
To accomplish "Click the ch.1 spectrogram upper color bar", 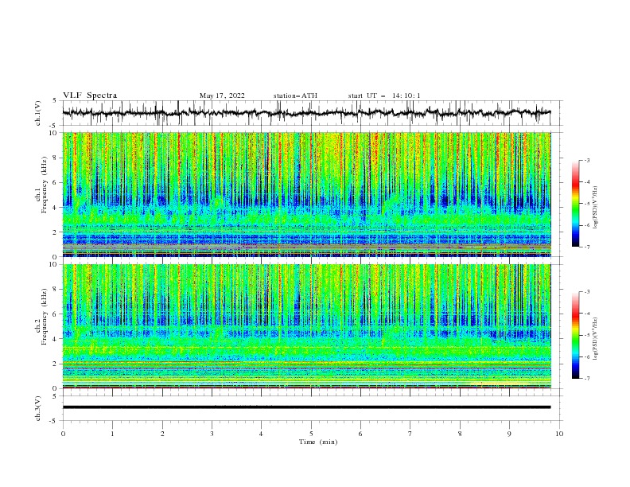I will point(575,204).
